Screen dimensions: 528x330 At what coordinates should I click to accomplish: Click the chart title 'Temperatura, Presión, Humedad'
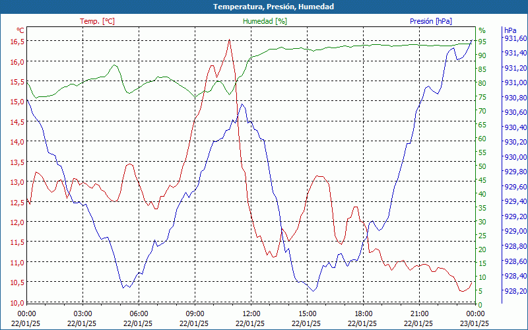coord(264,7)
